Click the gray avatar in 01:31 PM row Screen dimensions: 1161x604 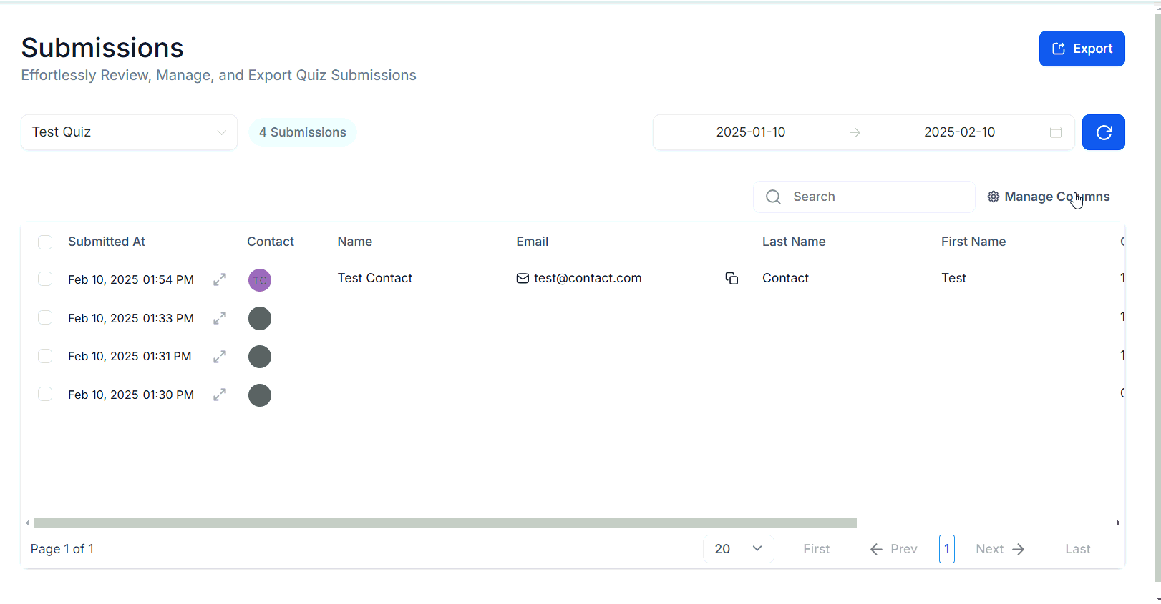pyautogui.click(x=260, y=357)
